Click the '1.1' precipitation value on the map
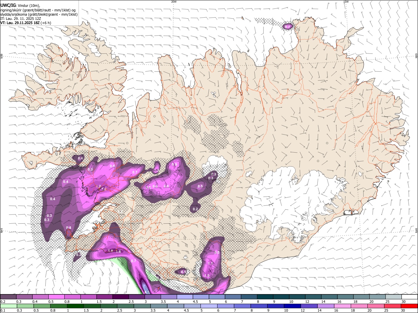Image resolution: width=418 pixels, height=313 pixels. [x=210, y=264]
